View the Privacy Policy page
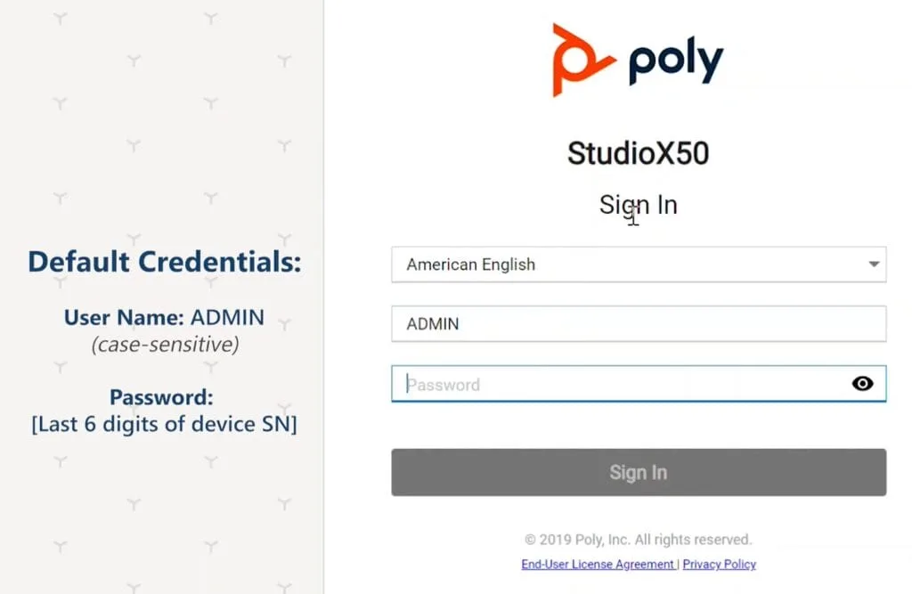 point(717,564)
